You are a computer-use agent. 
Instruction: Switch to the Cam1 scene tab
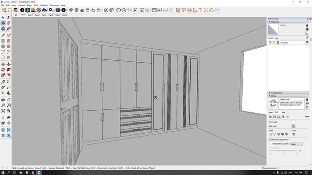tap(30, 15)
